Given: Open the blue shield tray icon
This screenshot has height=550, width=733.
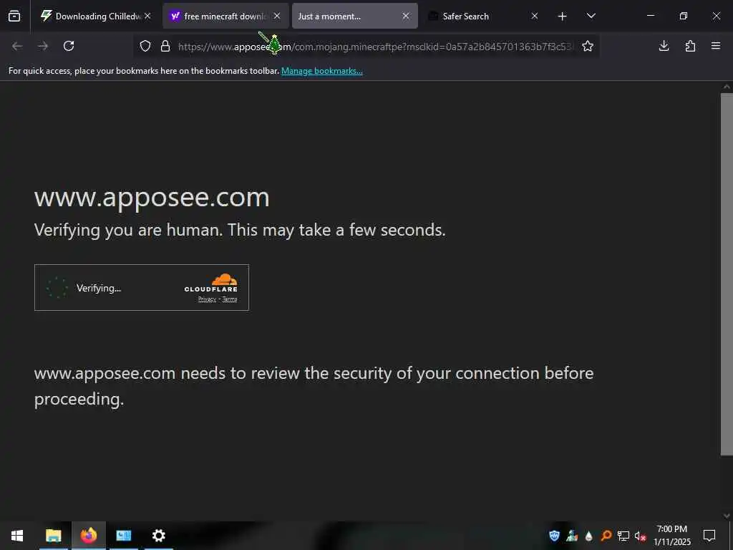Looking at the screenshot, I should click(555, 536).
